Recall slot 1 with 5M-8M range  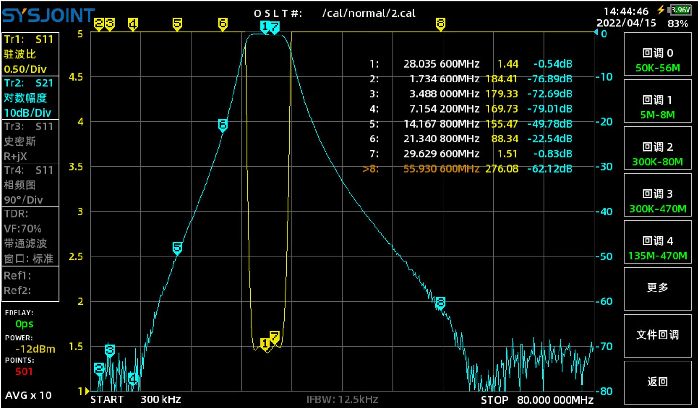click(657, 107)
